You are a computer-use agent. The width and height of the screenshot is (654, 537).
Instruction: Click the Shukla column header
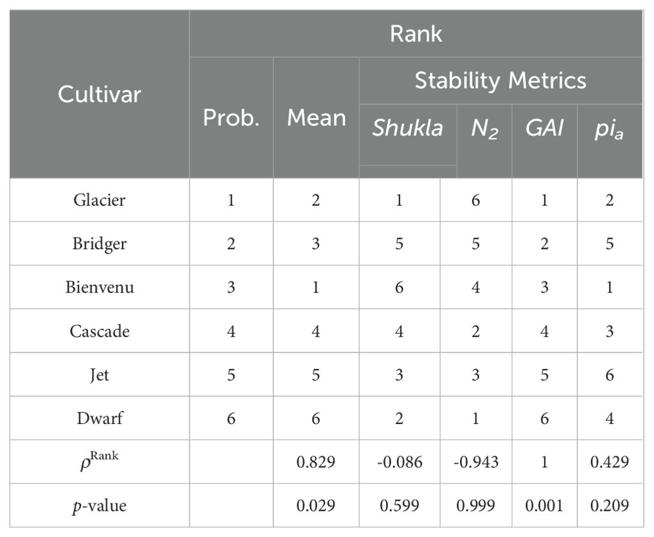coord(408,128)
